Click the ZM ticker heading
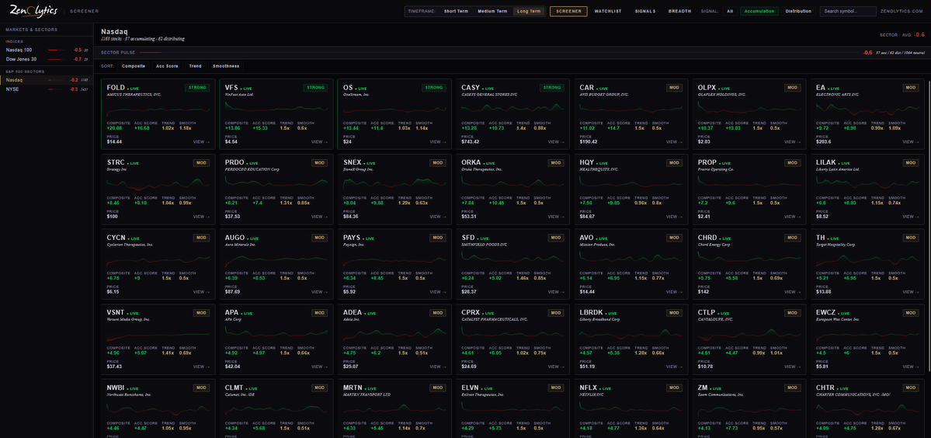This screenshot has width=931, height=438. click(x=703, y=387)
